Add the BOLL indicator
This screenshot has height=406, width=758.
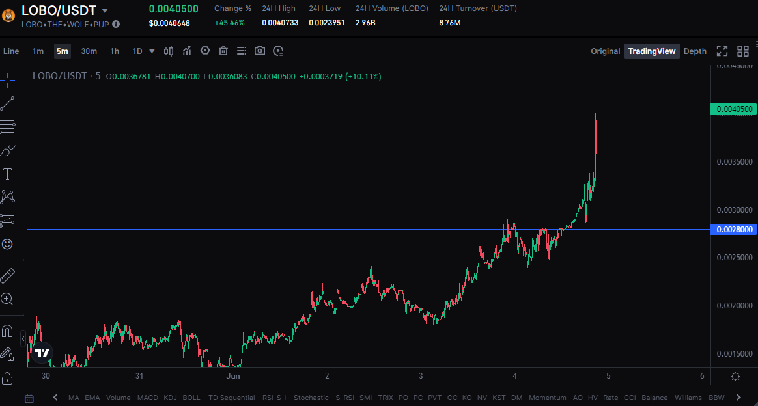[191, 398]
